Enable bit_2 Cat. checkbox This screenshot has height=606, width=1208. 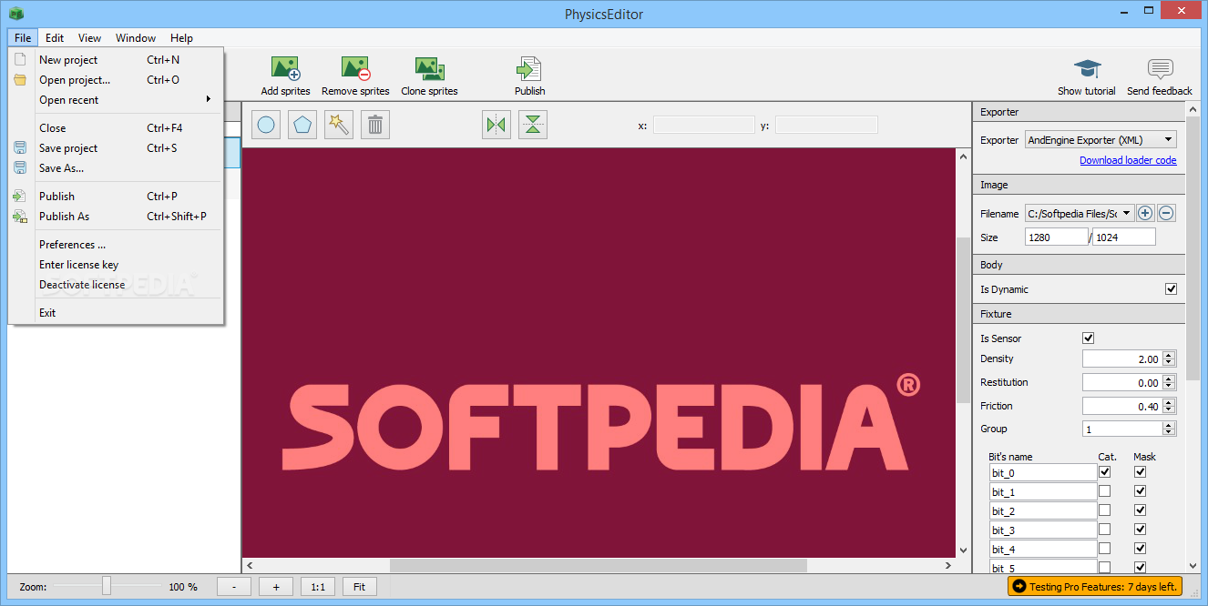point(1105,510)
